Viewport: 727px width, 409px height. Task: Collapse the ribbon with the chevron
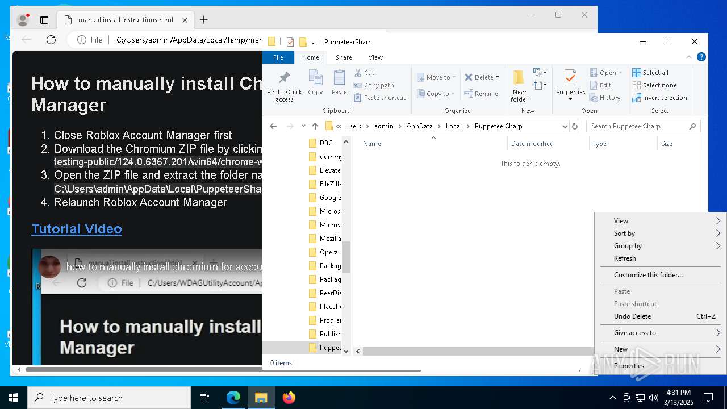[690, 57]
